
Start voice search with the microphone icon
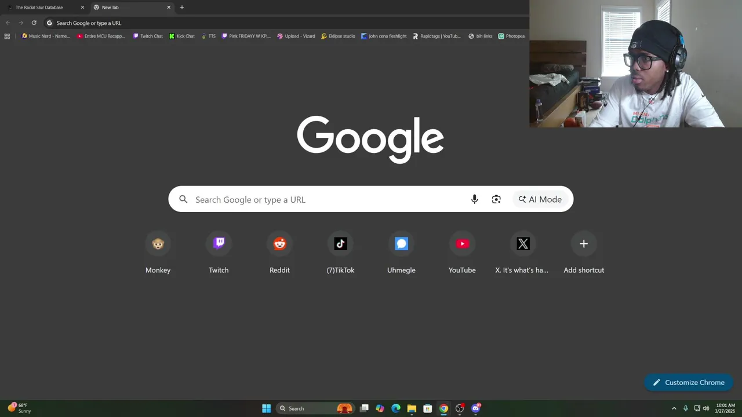point(474,199)
